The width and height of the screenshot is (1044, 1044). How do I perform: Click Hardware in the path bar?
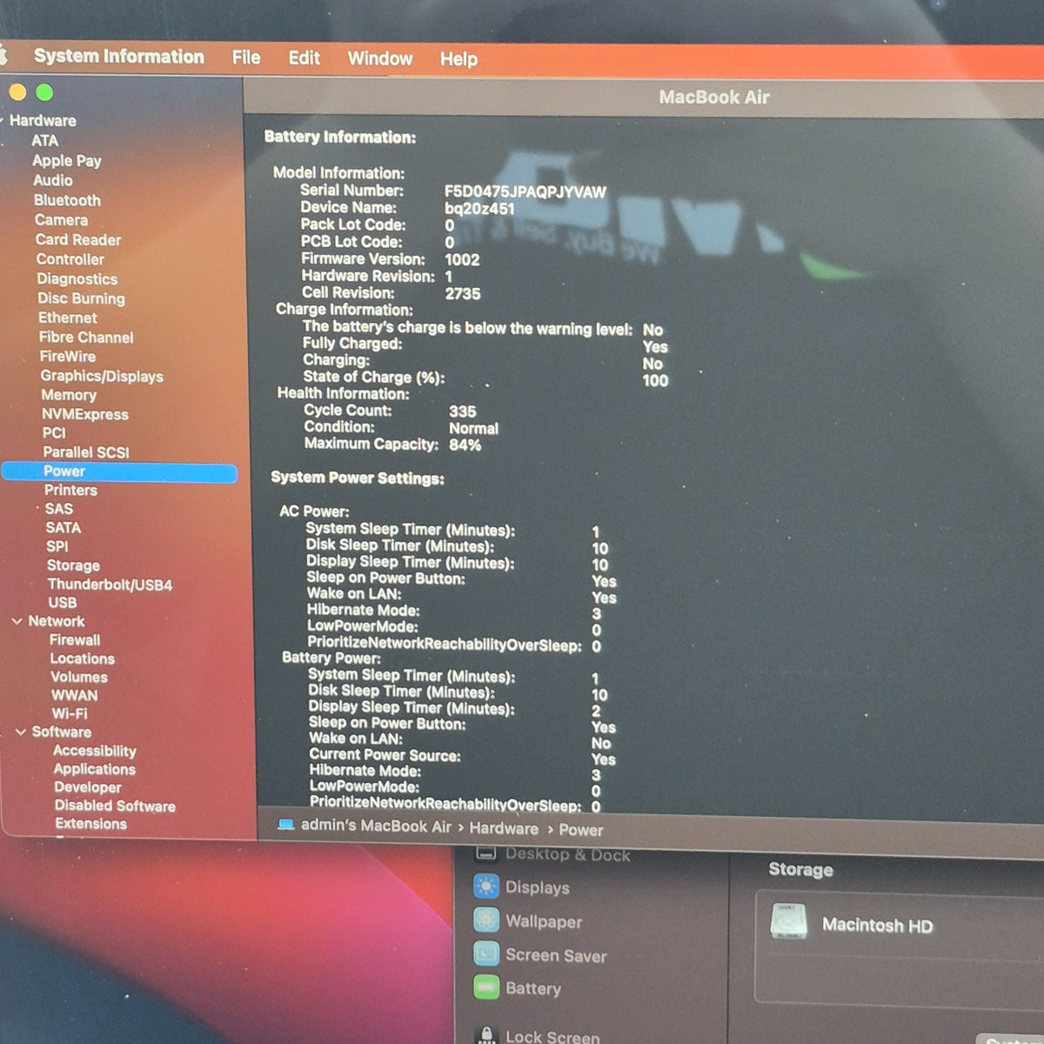pyautogui.click(x=504, y=828)
